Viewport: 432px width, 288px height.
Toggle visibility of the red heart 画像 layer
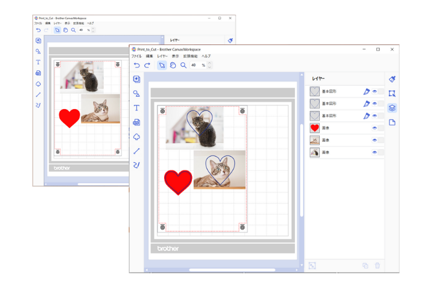coord(375,128)
